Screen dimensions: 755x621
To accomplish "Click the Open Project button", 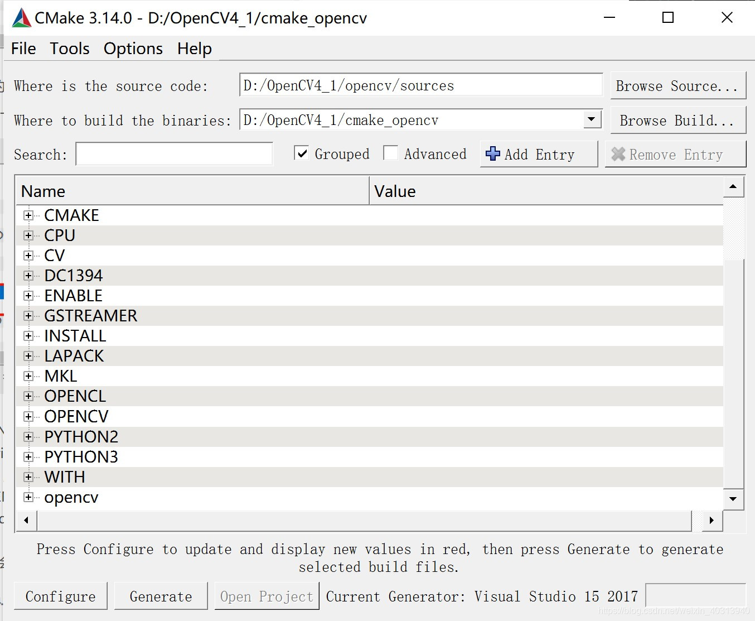I will [x=267, y=596].
